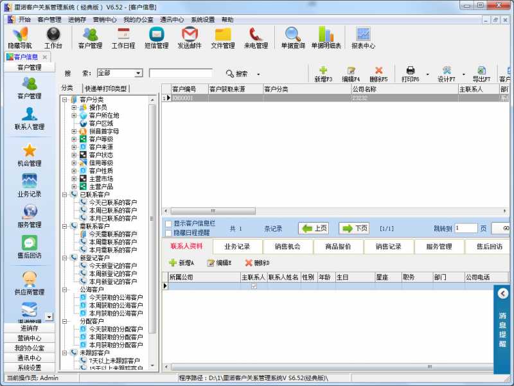Open the 报表中心 toolbar icon
Screen dimensions: 514x386
(362, 37)
